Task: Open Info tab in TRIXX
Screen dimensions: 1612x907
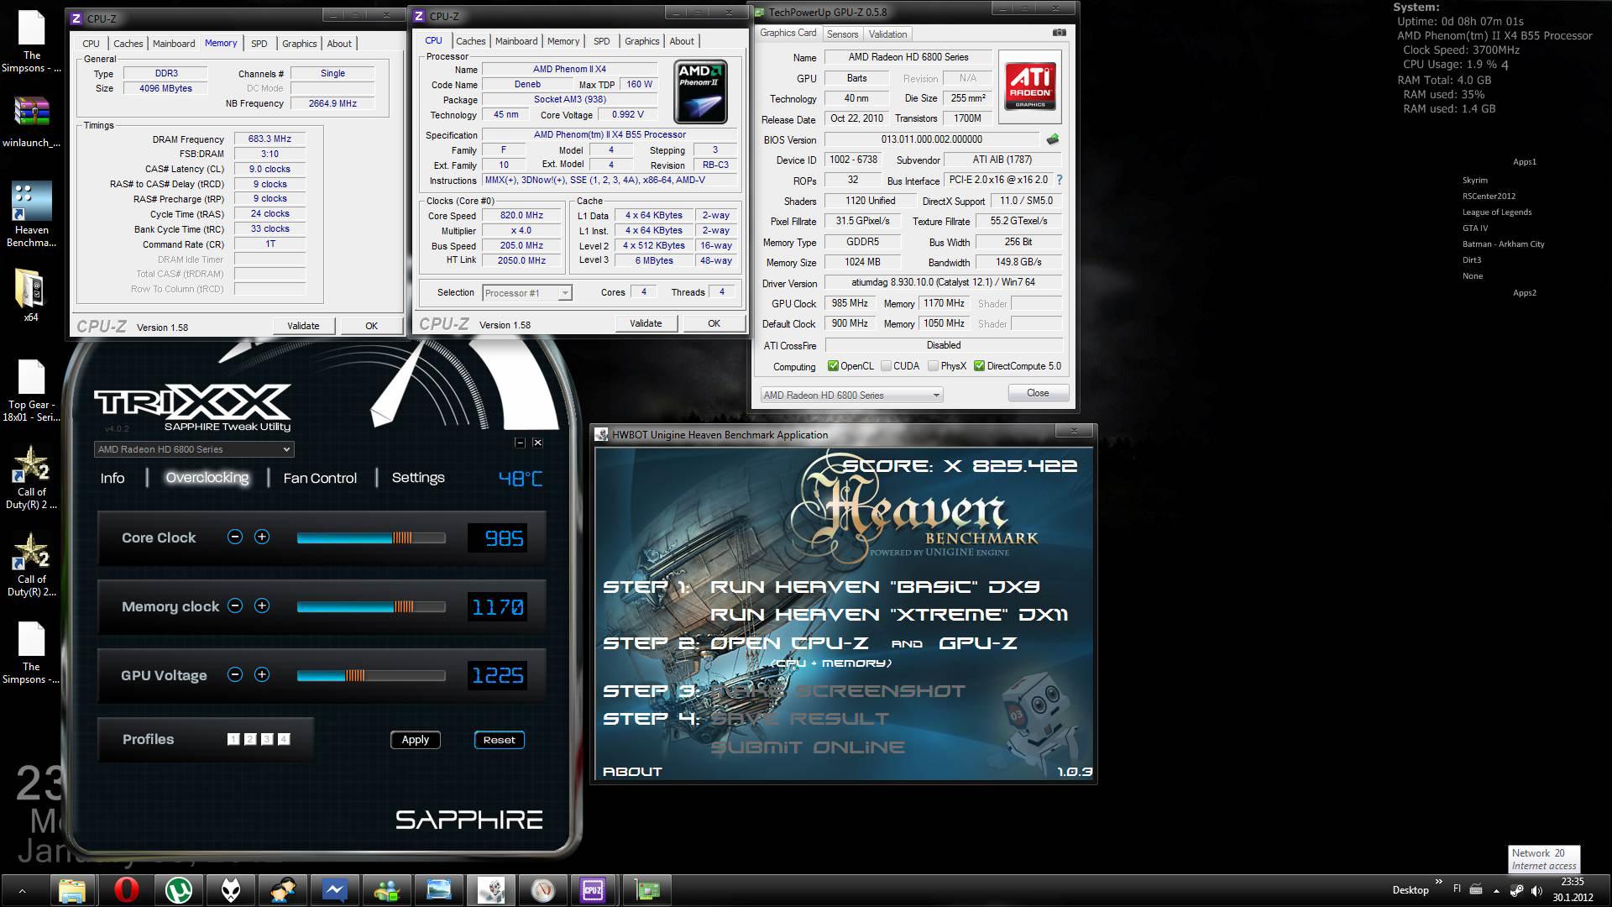Action: (113, 478)
